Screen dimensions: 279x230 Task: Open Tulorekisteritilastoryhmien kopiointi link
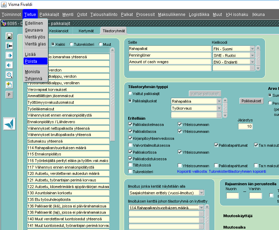[222, 171]
